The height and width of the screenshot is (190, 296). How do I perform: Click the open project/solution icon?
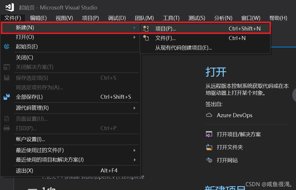tap(209, 134)
